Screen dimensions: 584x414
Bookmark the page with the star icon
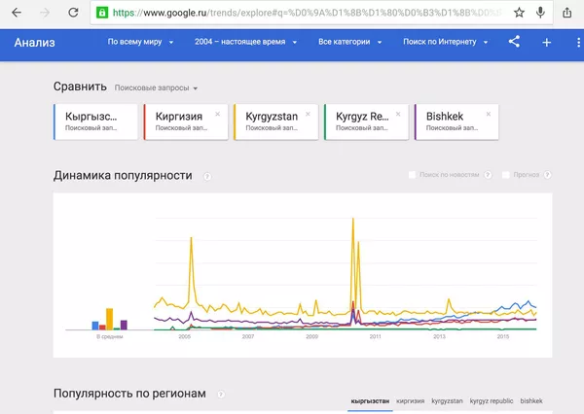coord(519,14)
